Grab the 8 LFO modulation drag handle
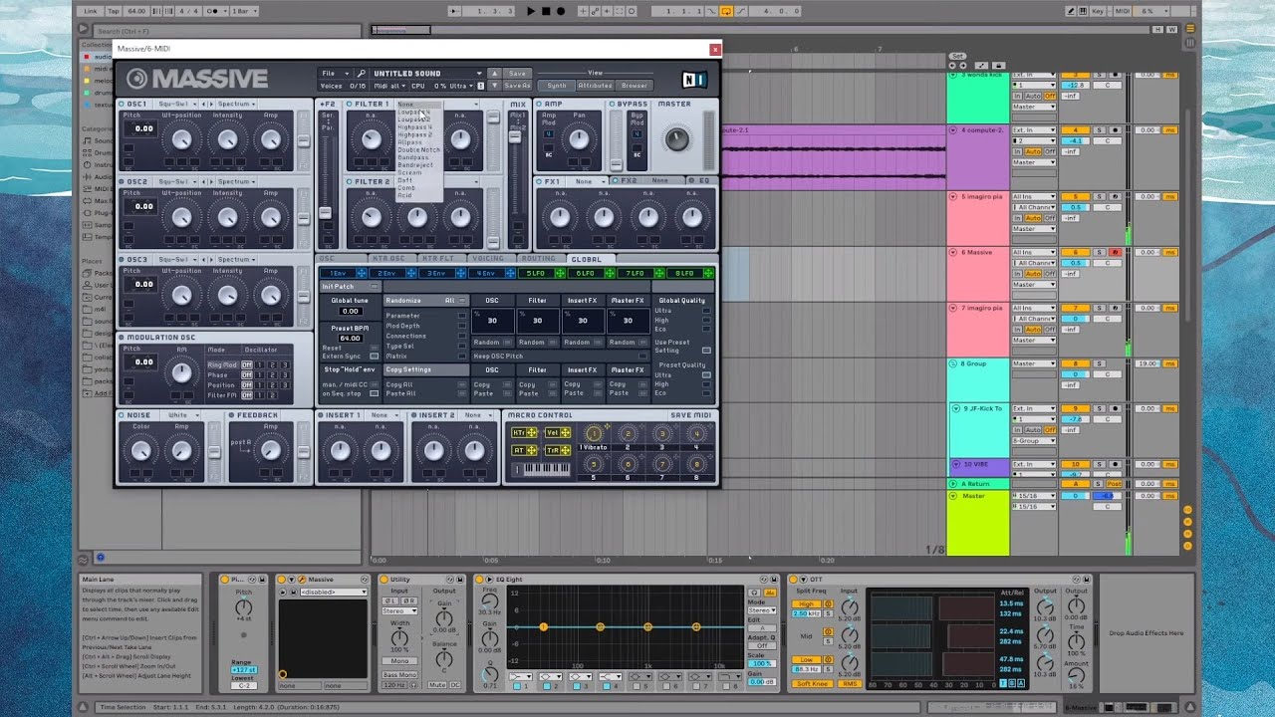 [x=709, y=273]
